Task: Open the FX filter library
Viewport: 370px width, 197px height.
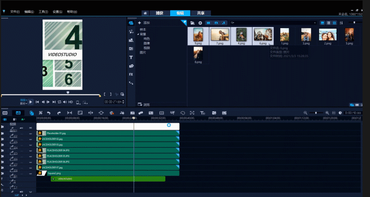Action: pyautogui.click(x=131, y=74)
